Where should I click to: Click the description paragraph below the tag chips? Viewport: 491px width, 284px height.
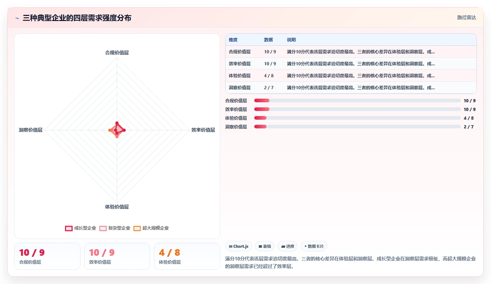350,263
